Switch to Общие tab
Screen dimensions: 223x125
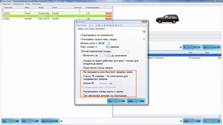coord(81,29)
